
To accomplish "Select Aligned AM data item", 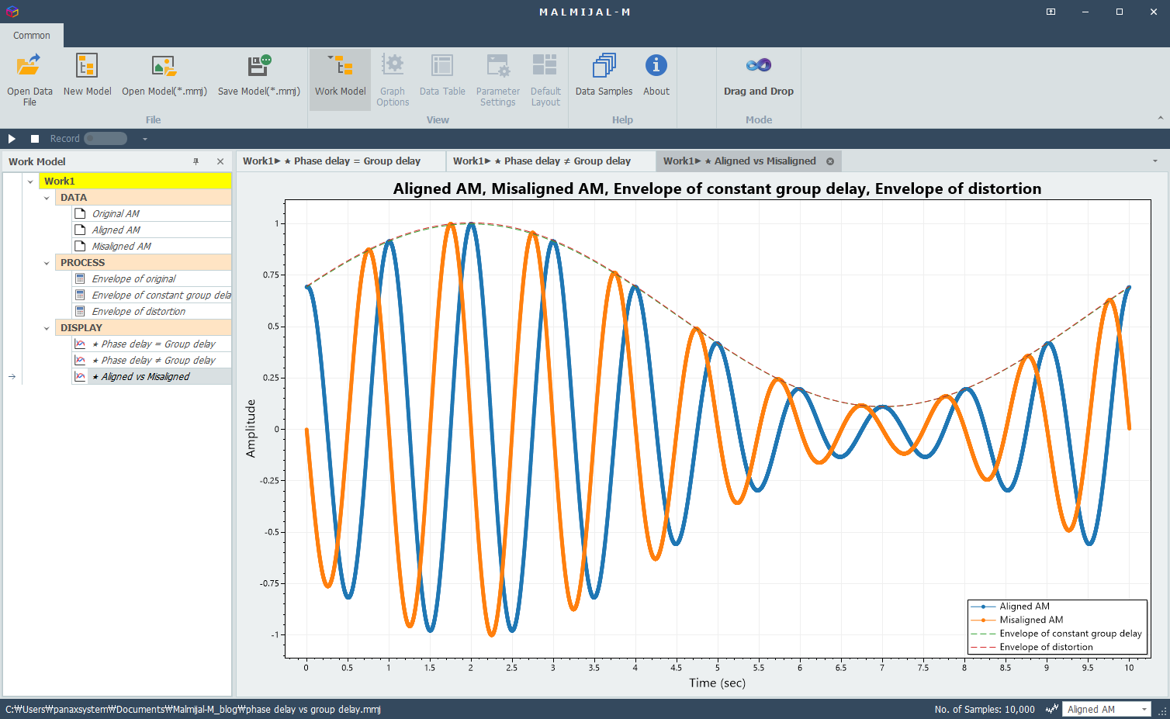I will pyautogui.click(x=116, y=230).
